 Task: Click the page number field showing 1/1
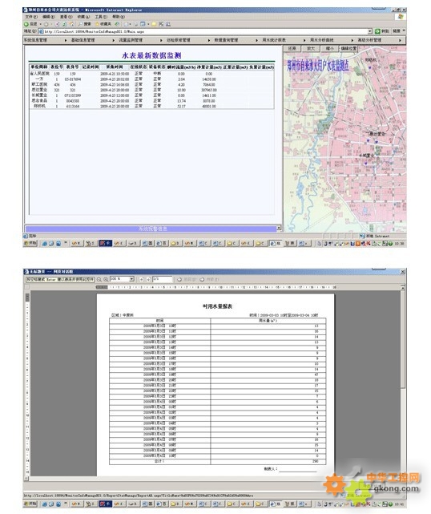162,279
